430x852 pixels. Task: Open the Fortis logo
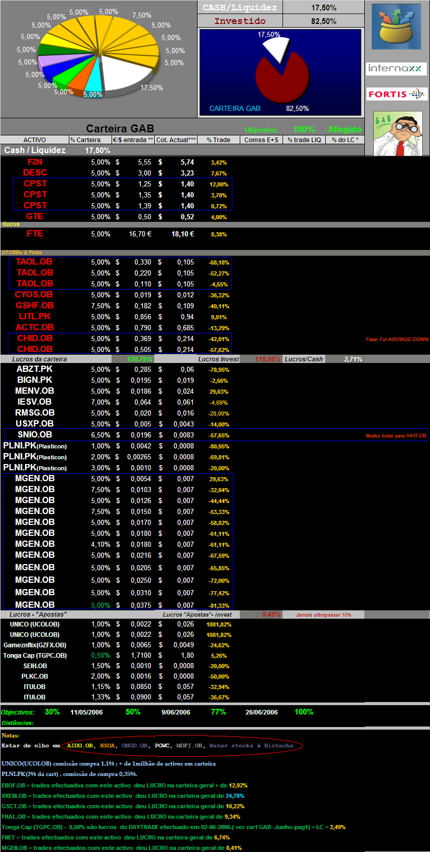click(x=396, y=94)
